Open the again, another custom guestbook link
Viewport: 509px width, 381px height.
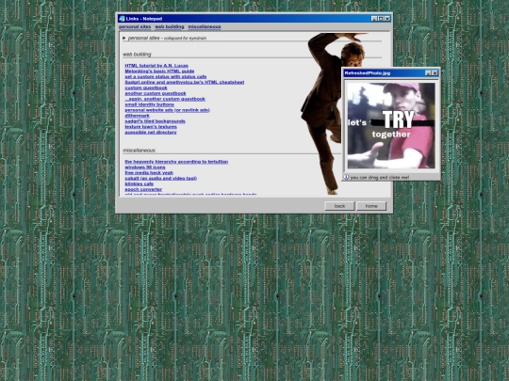point(165,99)
